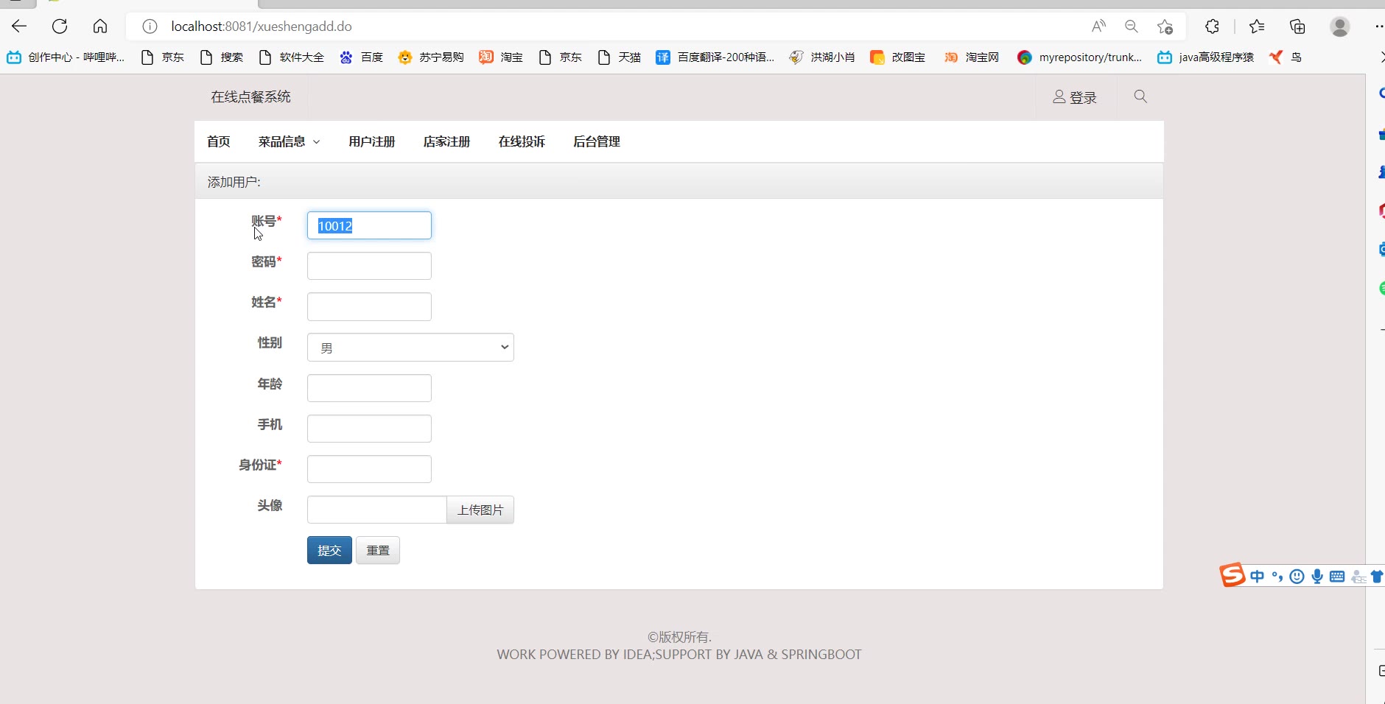
Task: Open the browser home page icon
Action: pyautogui.click(x=100, y=27)
